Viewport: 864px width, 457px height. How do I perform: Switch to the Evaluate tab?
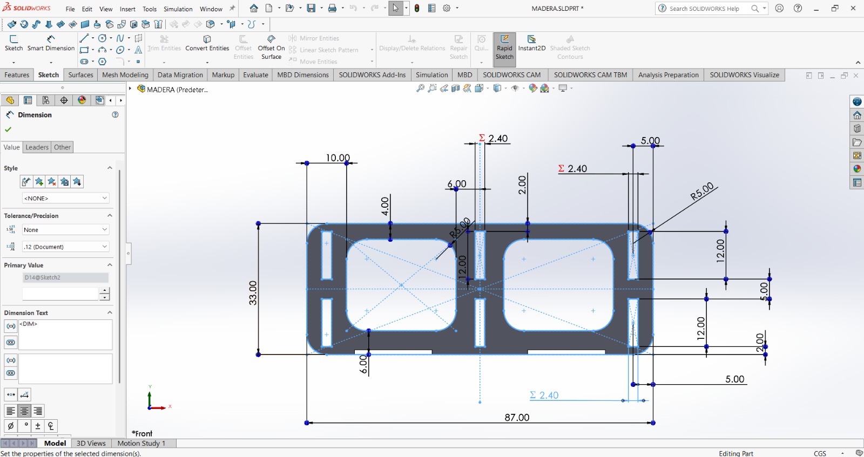pyautogui.click(x=255, y=75)
